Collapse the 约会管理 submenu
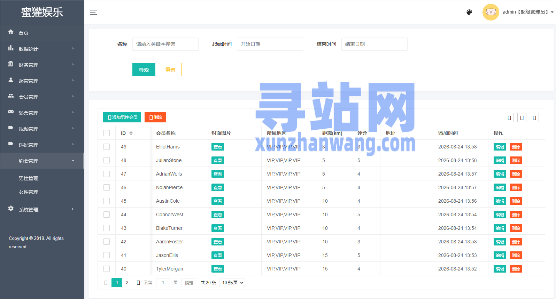The height and width of the screenshot is (299, 556). pyautogui.click(x=73, y=161)
